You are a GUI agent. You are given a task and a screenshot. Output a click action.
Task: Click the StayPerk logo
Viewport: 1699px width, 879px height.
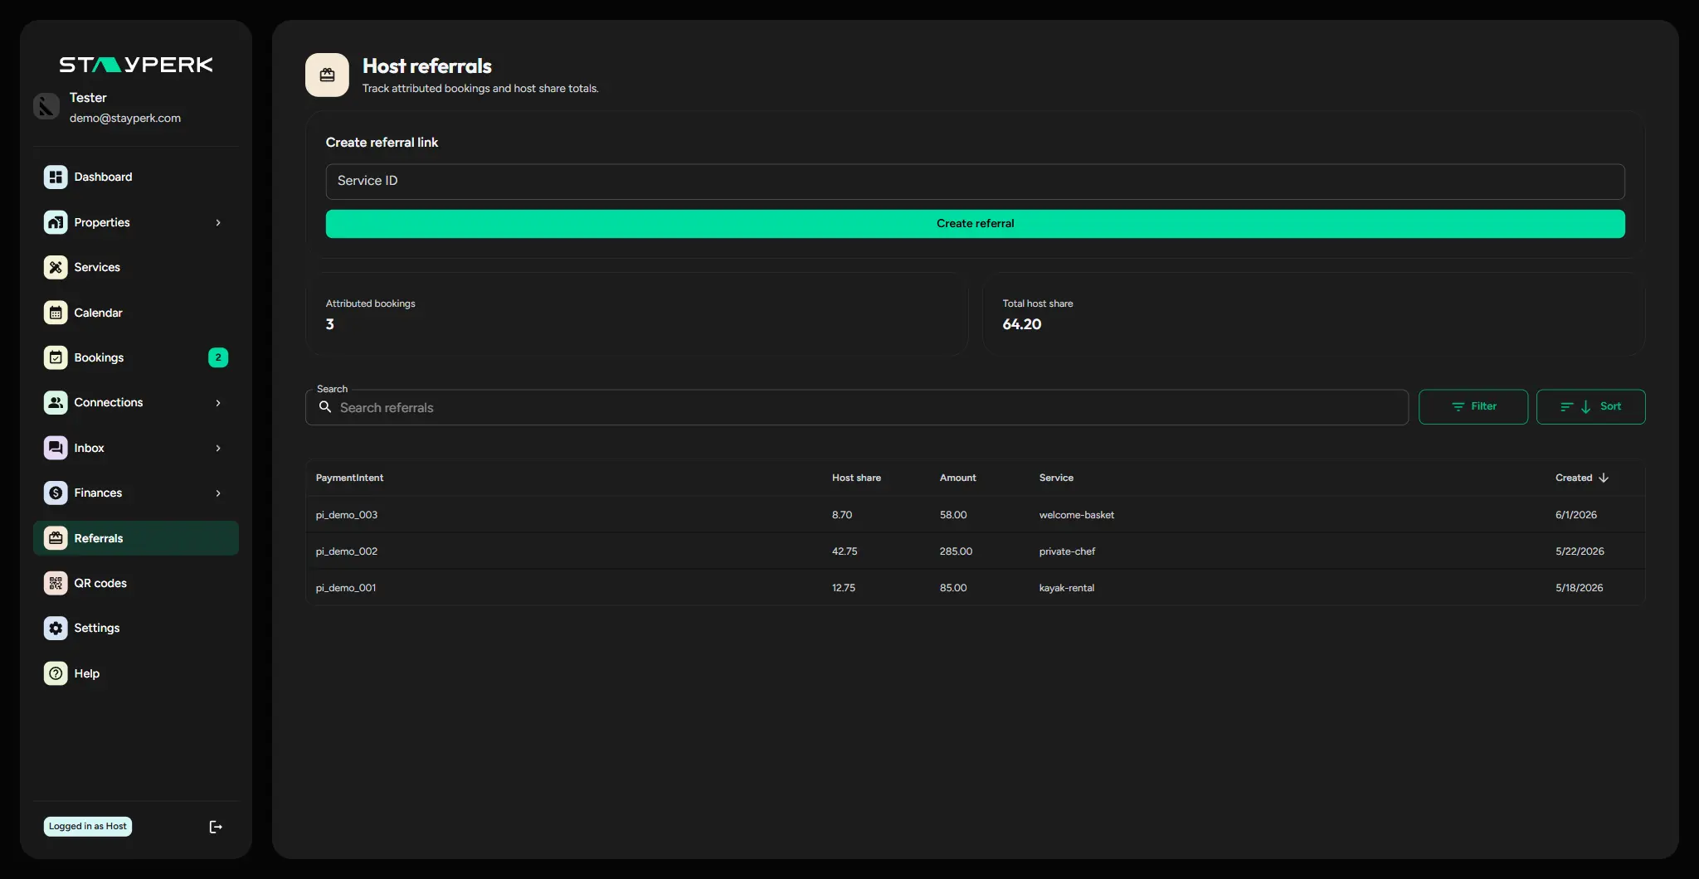point(136,65)
